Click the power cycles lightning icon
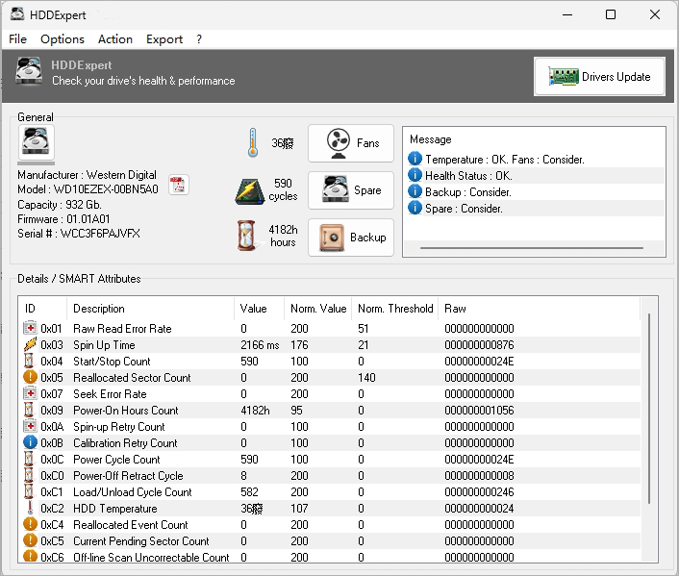The width and height of the screenshot is (679, 576). (x=250, y=190)
